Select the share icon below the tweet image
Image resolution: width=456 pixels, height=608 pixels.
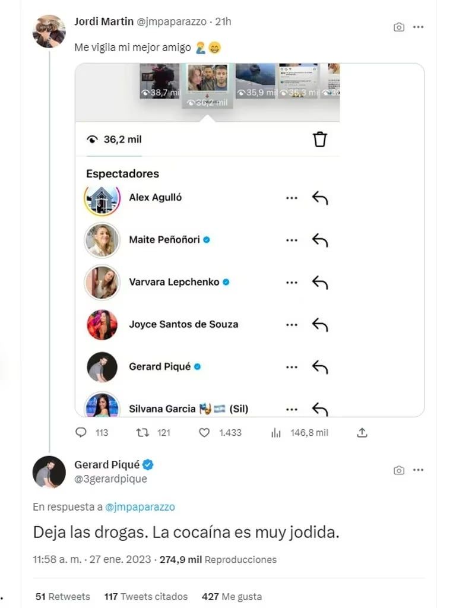pos(362,433)
